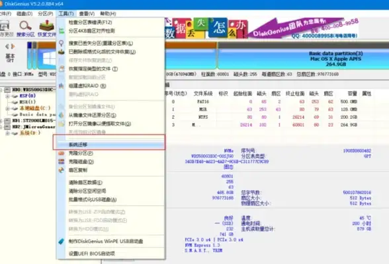Click the chart icon beside 组建虚拟RAID
The height and width of the screenshot is (264, 389).
(x=62, y=86)
